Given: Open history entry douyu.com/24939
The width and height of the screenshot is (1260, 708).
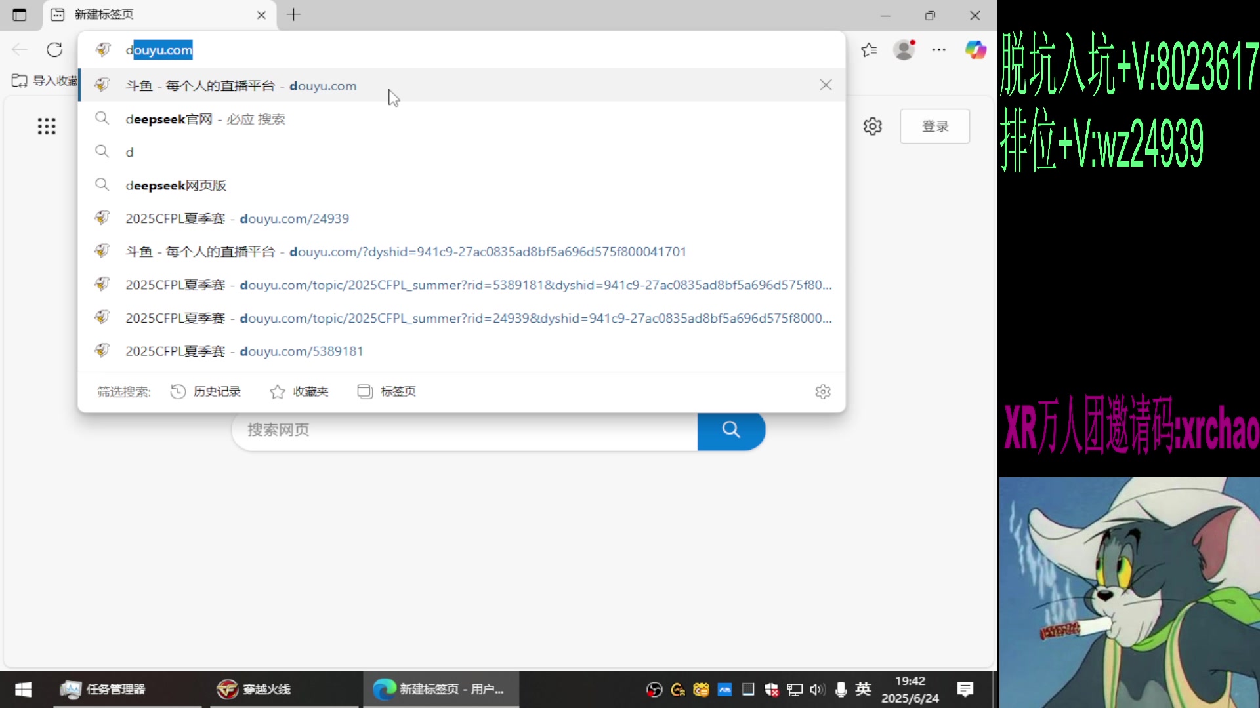Looking at the screenshot, I should click(461, 218).
